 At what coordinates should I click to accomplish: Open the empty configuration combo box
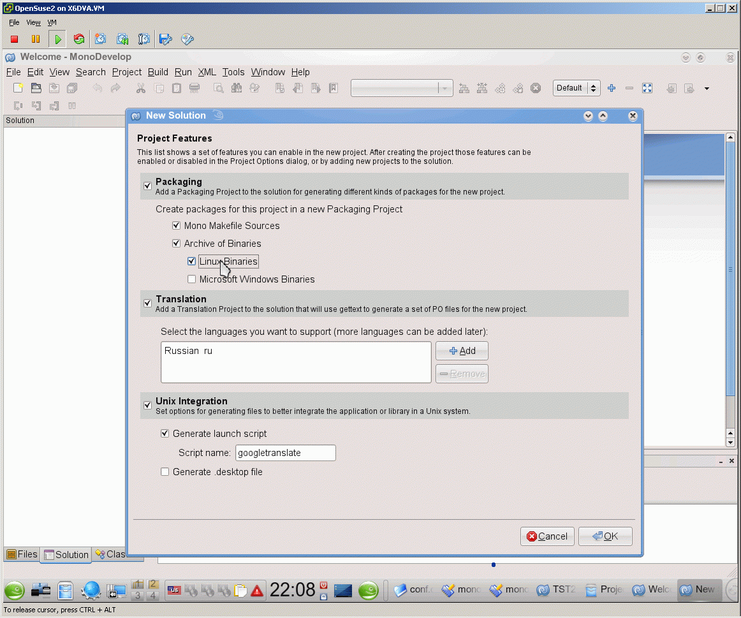[x=402, y=88]
